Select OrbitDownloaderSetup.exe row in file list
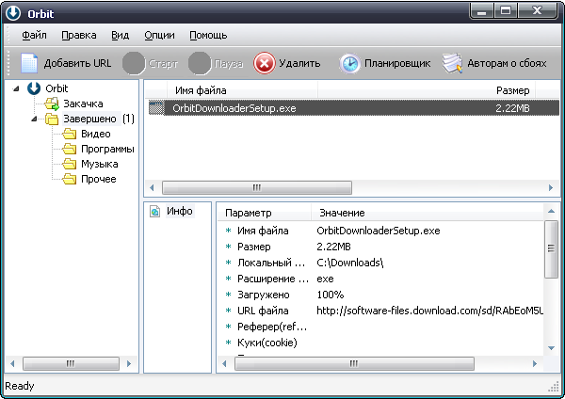The image size is (565, 399). 354,108
